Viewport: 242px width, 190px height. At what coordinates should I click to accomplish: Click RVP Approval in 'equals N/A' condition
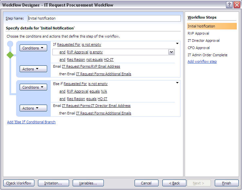click(x=78, y=91)
